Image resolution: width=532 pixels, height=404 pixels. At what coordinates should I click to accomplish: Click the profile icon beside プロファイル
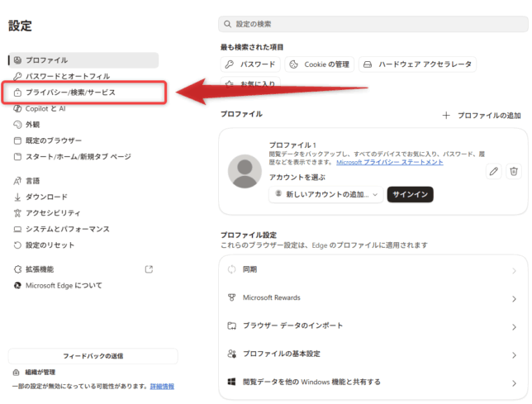click(x=17, y=60)
